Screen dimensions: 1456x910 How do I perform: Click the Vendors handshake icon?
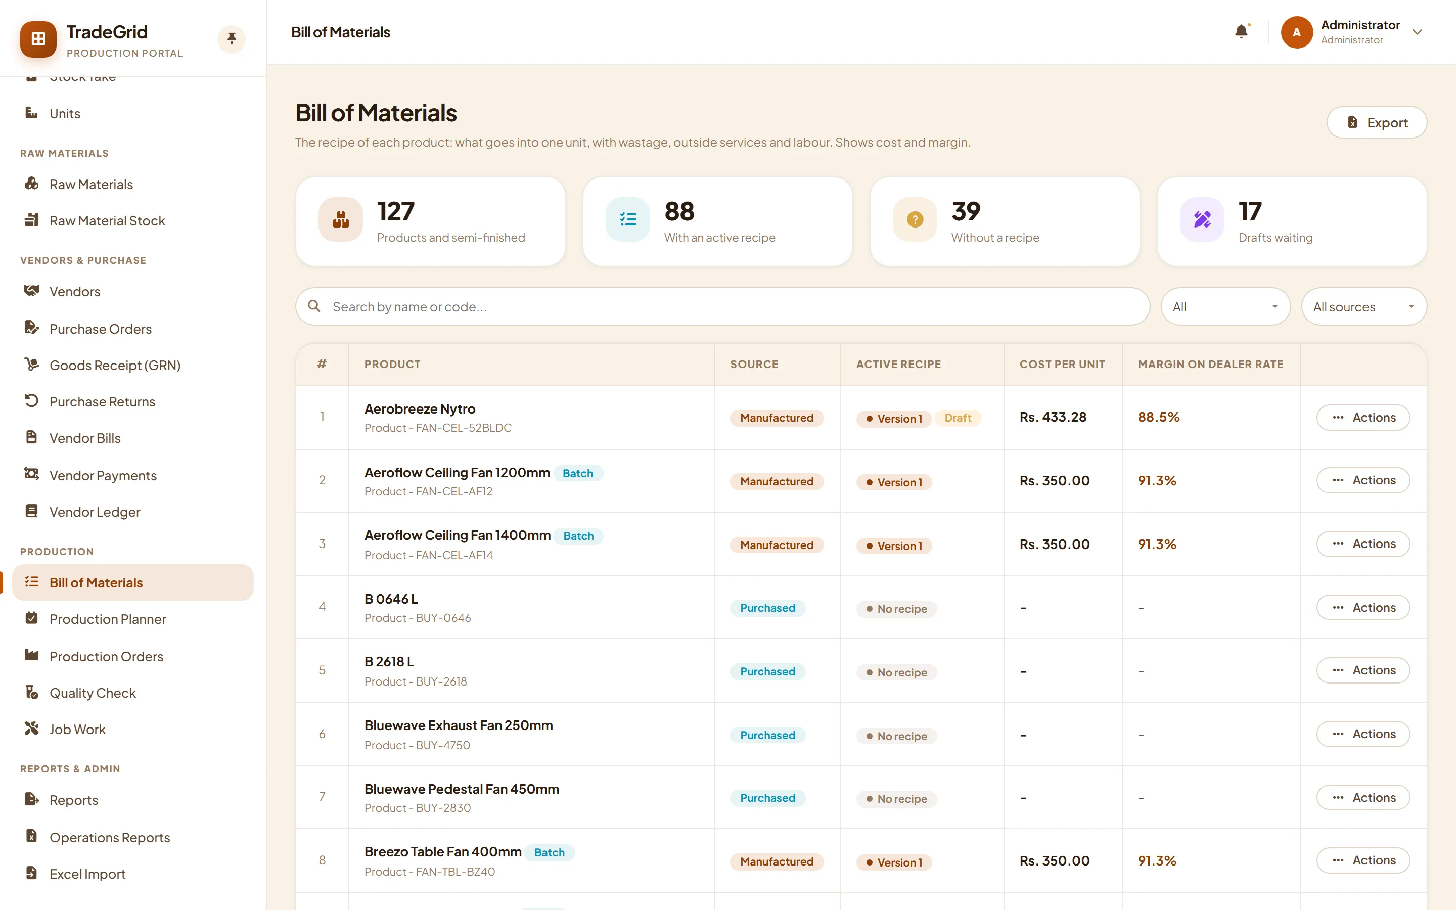31,291
